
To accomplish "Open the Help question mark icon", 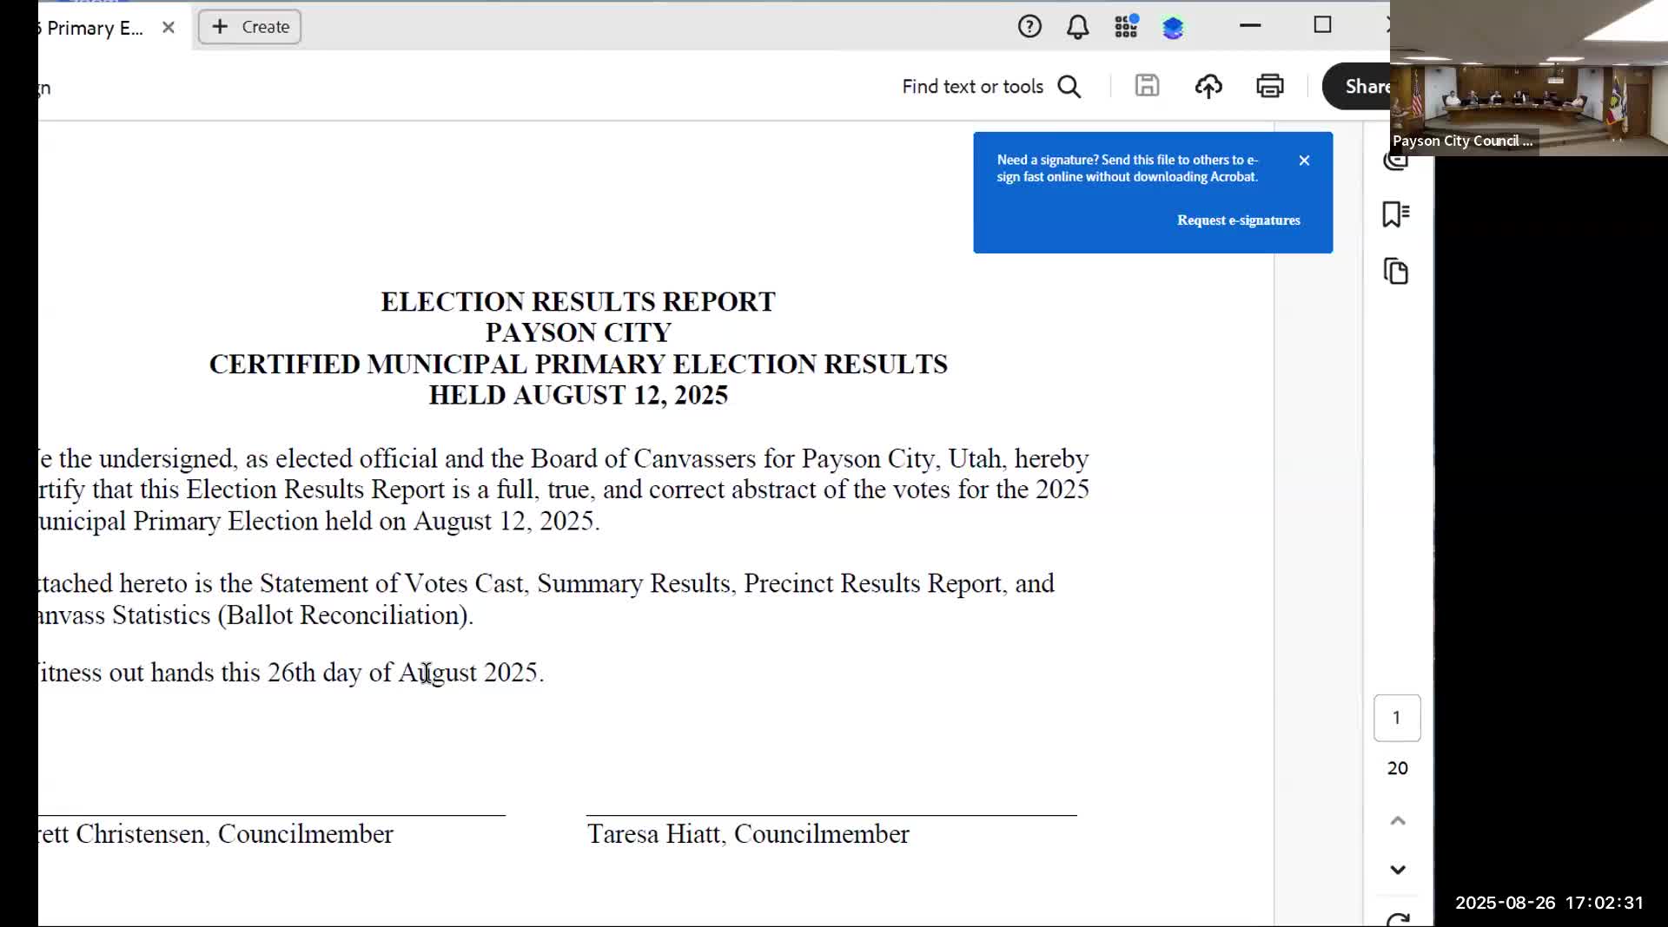I will tap(1029, 27).
